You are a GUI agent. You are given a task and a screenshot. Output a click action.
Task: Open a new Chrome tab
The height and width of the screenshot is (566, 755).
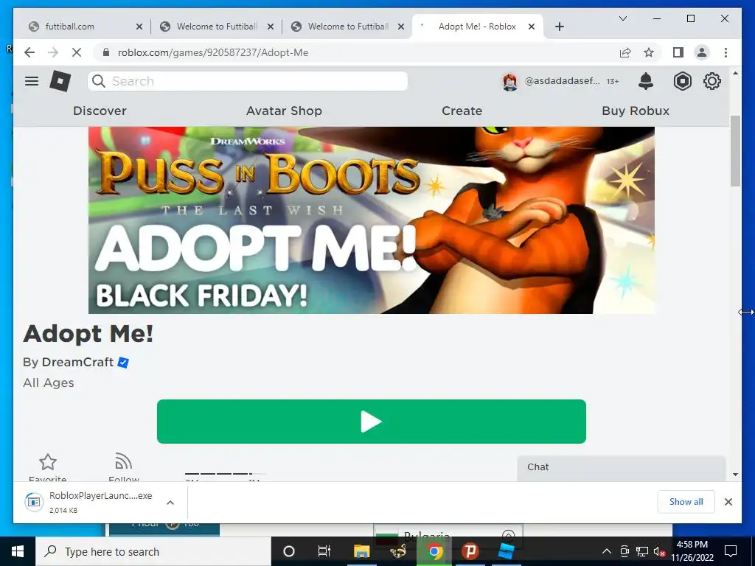pyautogui.click(x=559, y=27)
